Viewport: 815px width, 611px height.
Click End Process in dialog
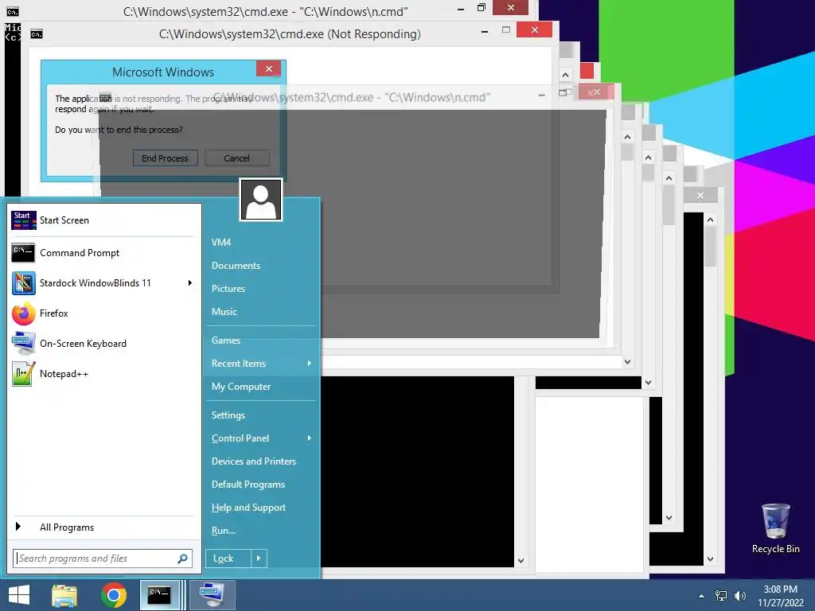tap(166, 158)
